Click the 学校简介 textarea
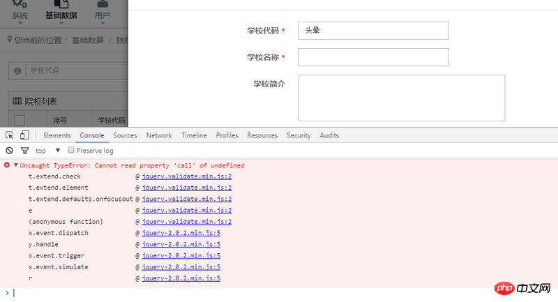 (x=402, y=98)
